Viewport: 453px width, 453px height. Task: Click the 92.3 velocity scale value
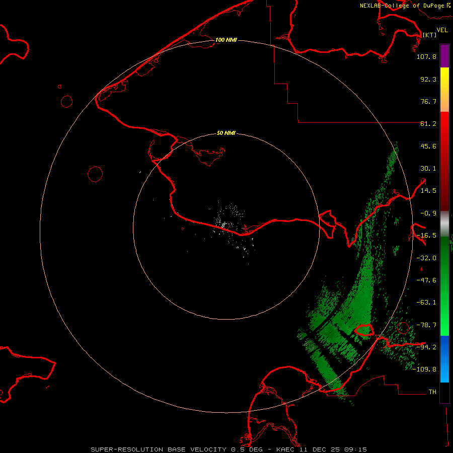tap(428, 79)
